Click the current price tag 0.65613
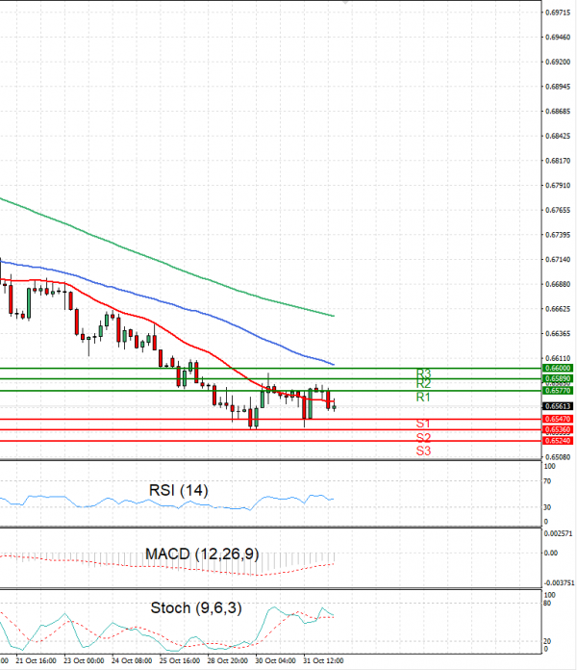This screenshot has width=577, height=670. coord(558,406)
